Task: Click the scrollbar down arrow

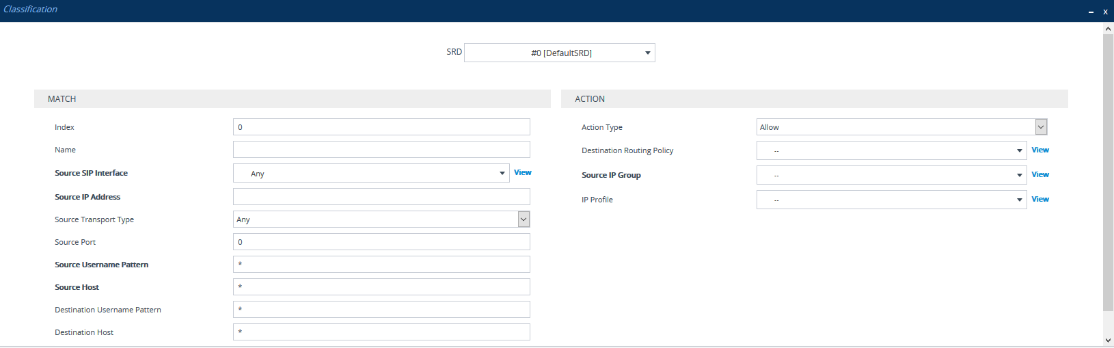Action: pyautogui.click(x=1108, y=340)
